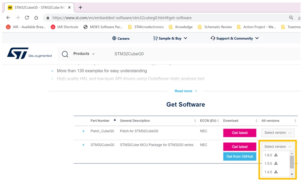
Task: Open Schematic Review bookmark folder
Action: (215, 27)
